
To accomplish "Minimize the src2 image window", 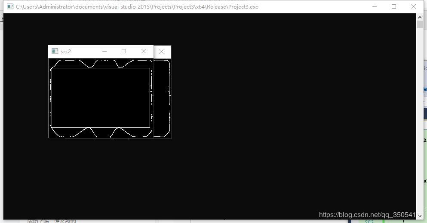I will pos(104,51).
